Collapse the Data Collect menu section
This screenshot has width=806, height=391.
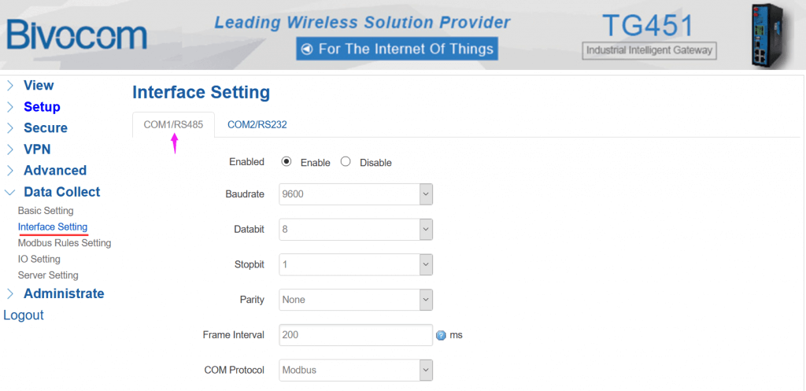tap(61, 192)
